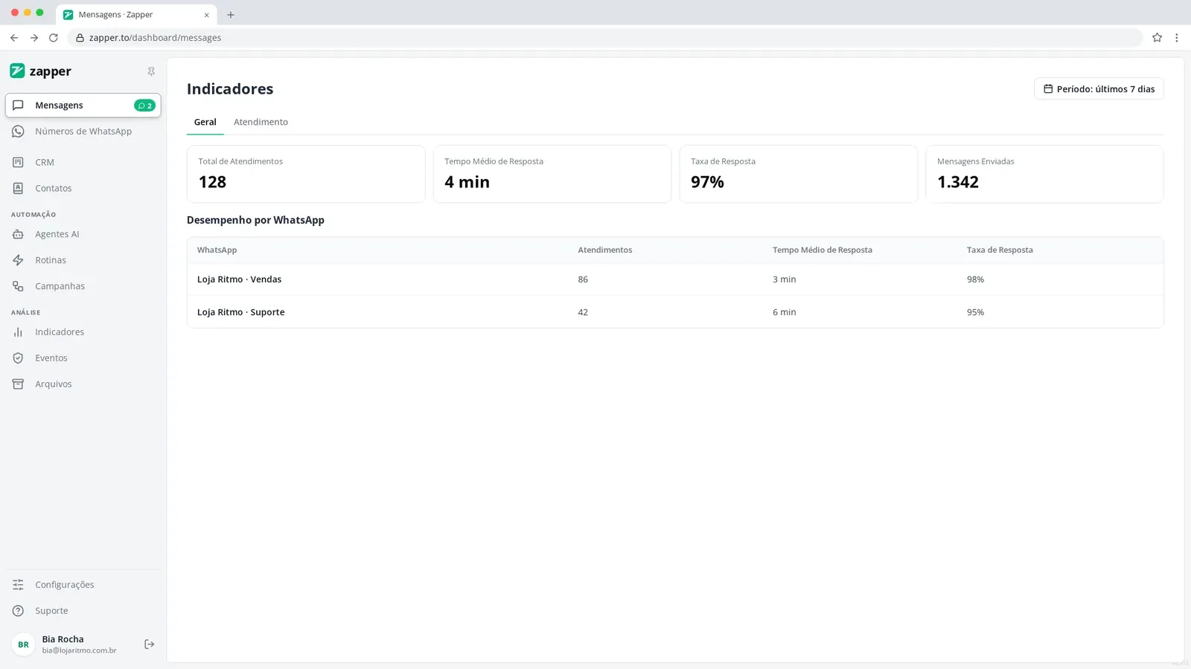Switch to the Atendimento tab
The height and width of the screenshot is (669, 1191).
[x=261, y=122]
